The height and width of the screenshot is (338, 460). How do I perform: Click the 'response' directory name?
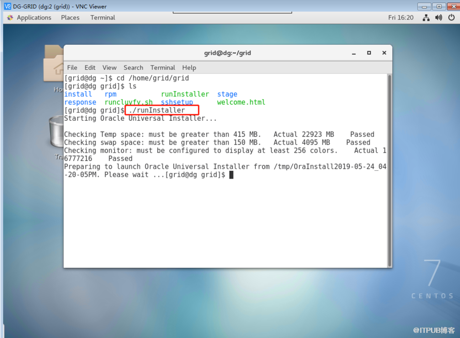pyautogui.click(x=80, y=102)
